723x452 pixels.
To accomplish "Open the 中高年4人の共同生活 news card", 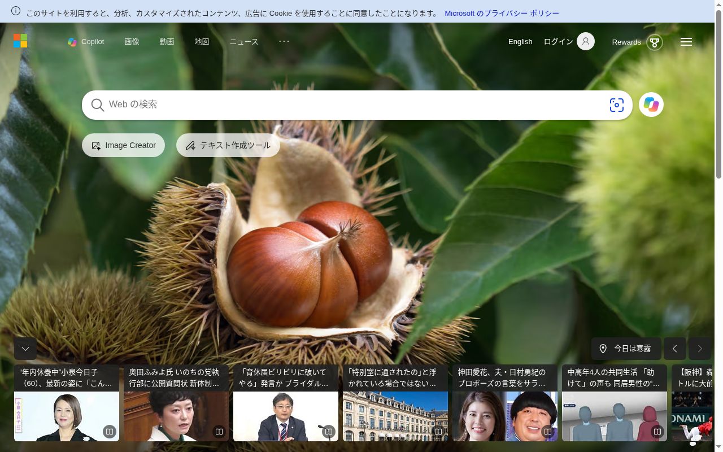I will pyautogui.click(x=615, y=403).
